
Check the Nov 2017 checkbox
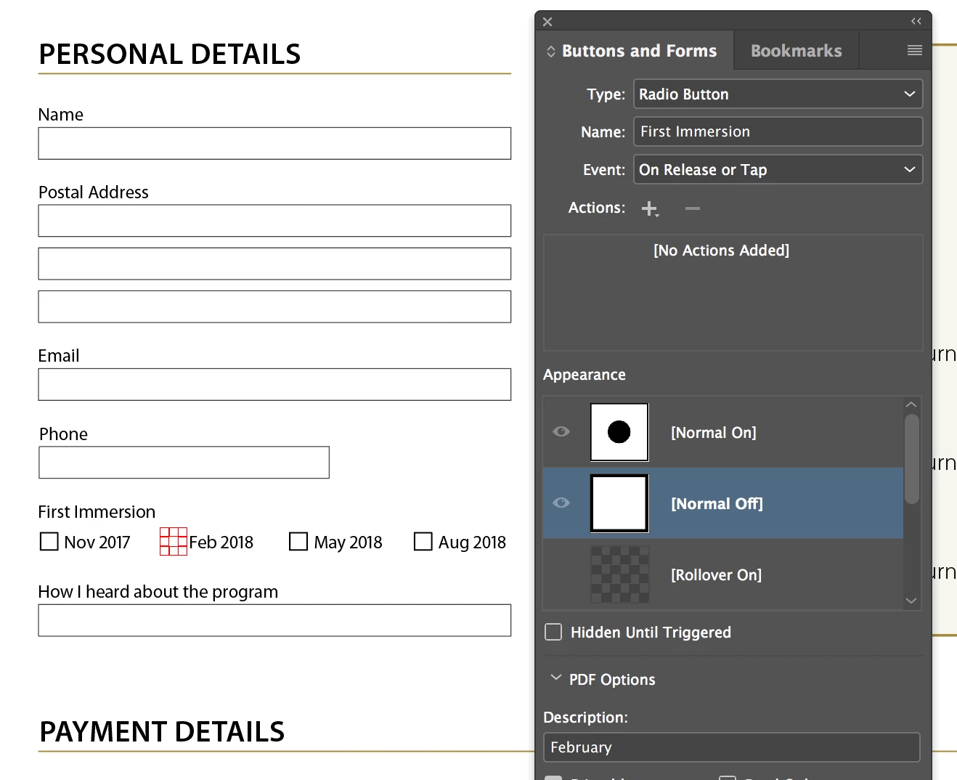tap(49, 542)
